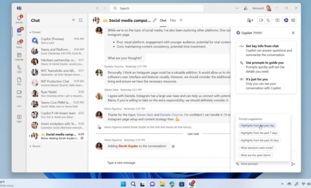Open settings and more ellipsis in title bar
This screenshot has width=311, height=188.
237,8
